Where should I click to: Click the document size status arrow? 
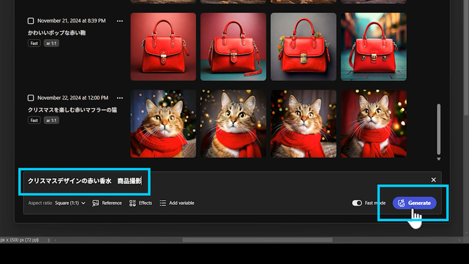coord(49,240)
